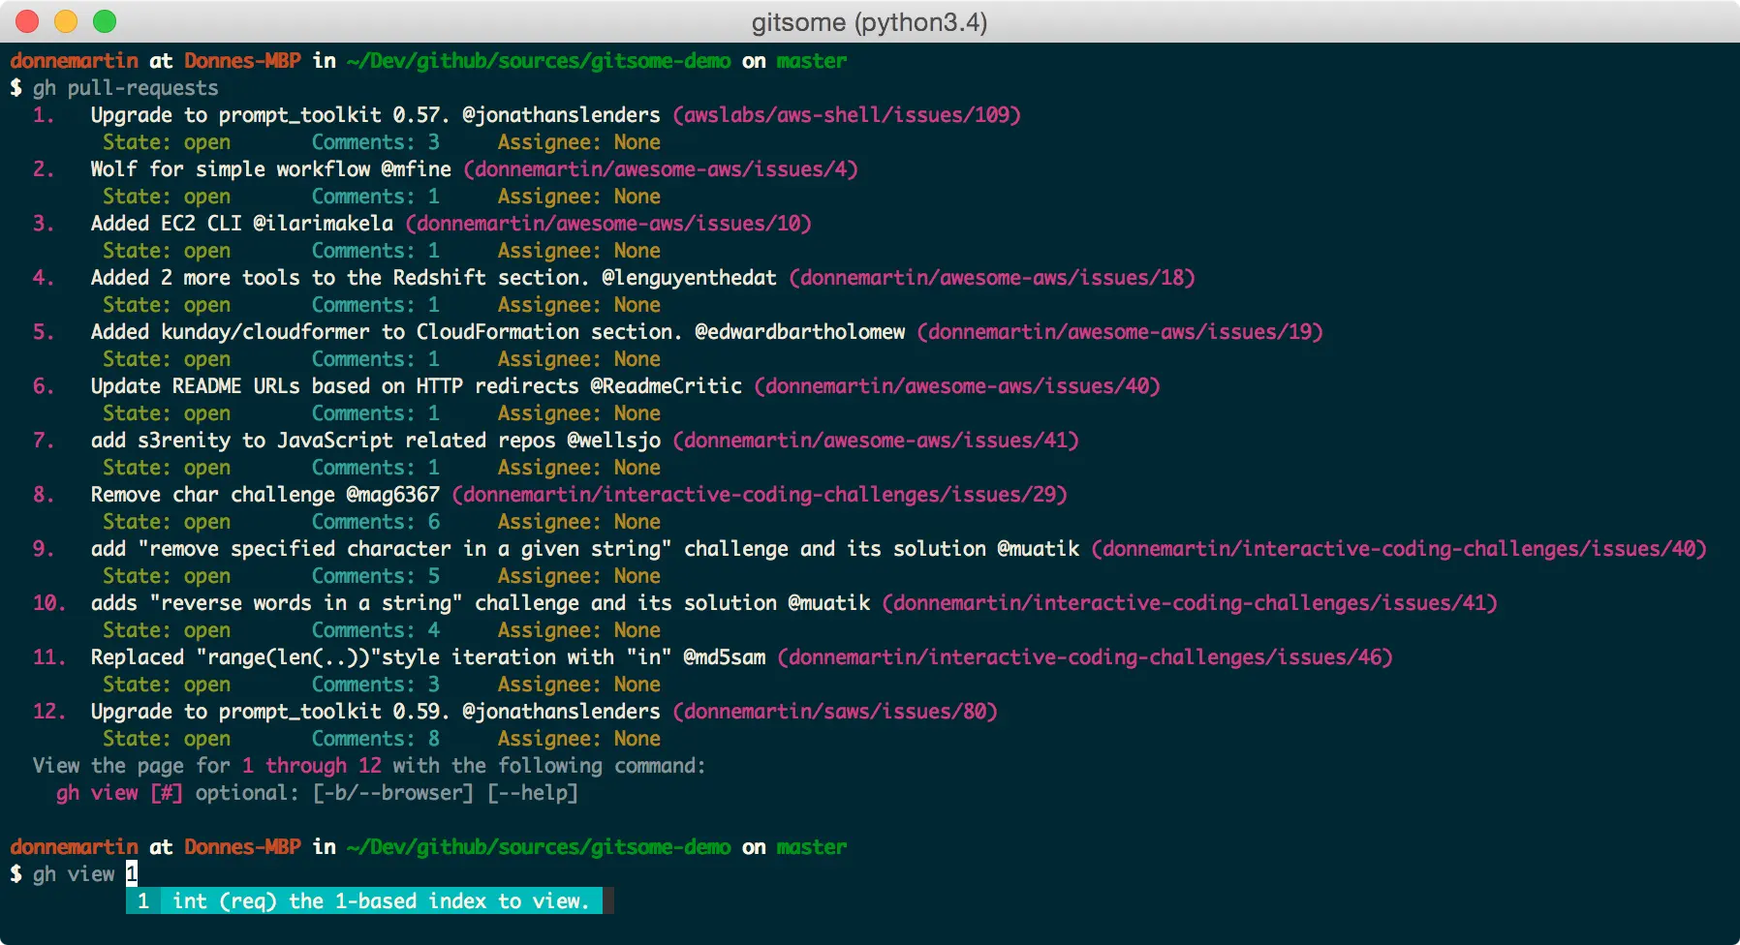1740x945 pixels.
Task: Click the link awslabs/aws-shell/issues/109
Action: click(x=847, y=115)
